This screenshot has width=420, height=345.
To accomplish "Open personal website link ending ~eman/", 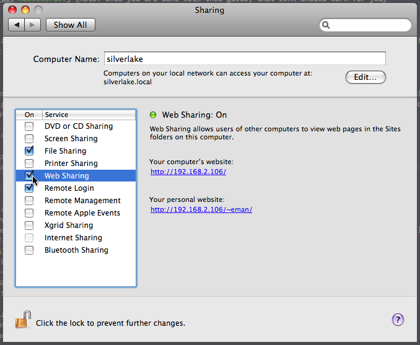I will tap(201, 209).
